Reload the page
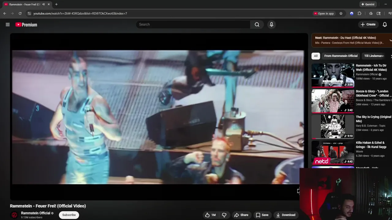Viewport: 392px width, 220px height. pos(20,13)
